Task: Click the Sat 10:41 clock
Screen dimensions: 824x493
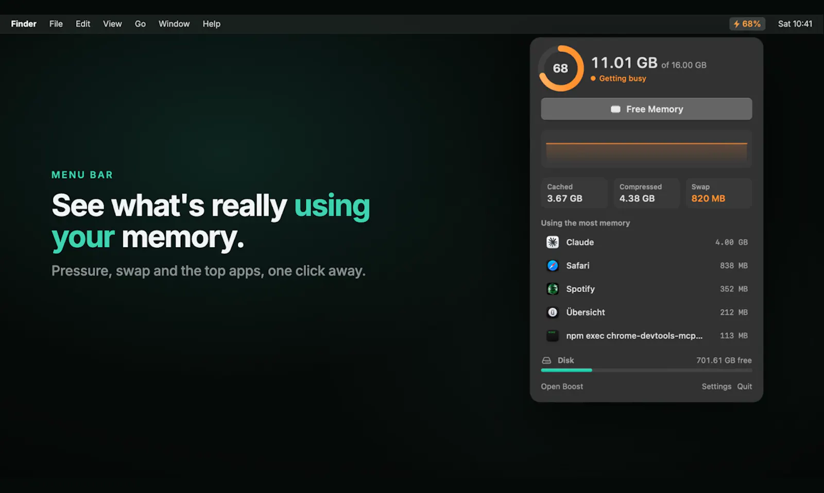Action: [795, 24]
